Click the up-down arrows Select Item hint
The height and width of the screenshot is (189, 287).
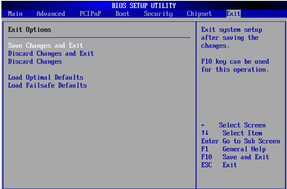click(x=231, y=133)
